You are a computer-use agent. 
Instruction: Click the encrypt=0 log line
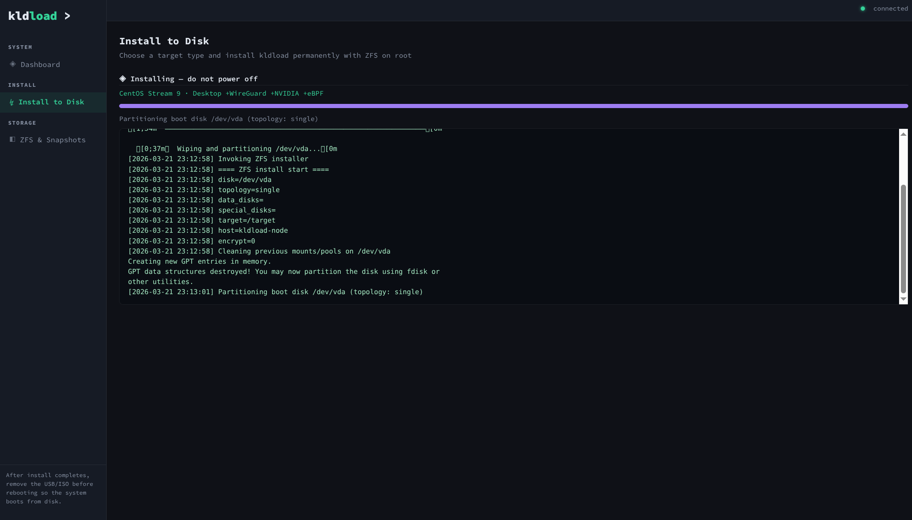pyautogui.click(x=192, y=241)
